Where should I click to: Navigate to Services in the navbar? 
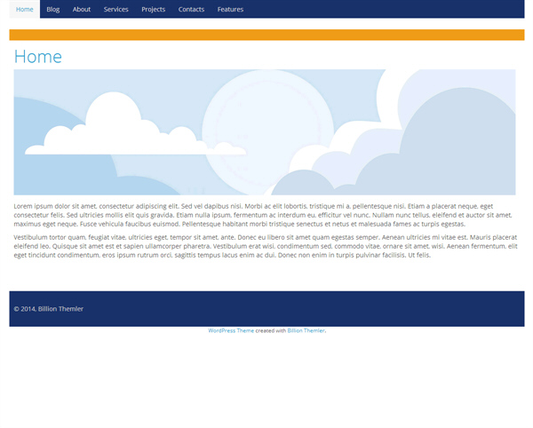click(115, 9)
